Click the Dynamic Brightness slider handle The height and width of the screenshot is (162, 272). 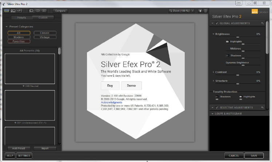[243, 65]
